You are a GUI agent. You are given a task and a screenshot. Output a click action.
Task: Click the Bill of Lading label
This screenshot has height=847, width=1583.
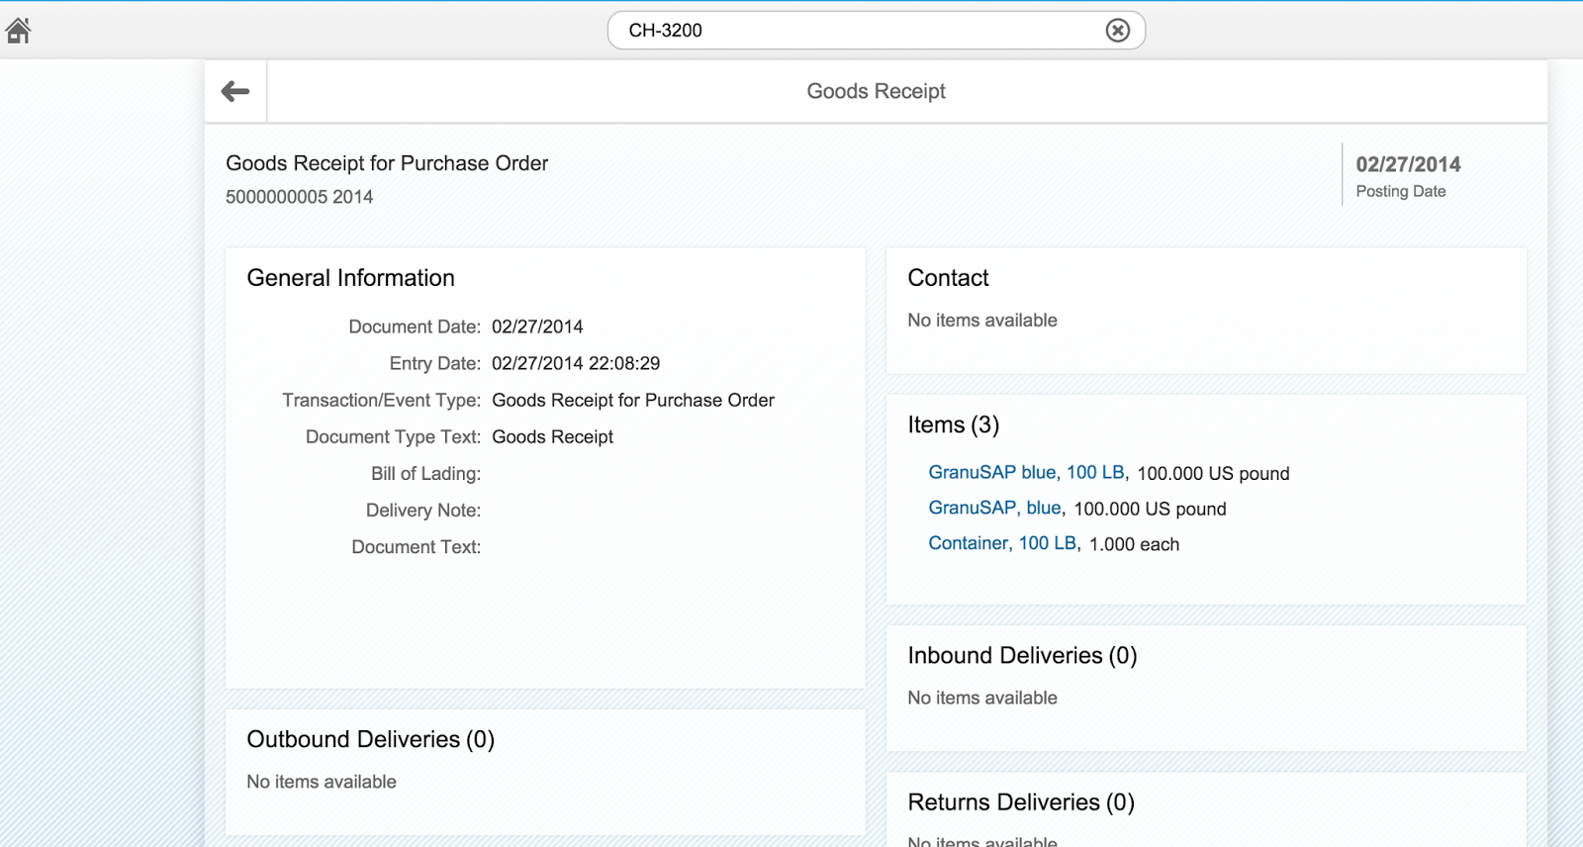425,474
